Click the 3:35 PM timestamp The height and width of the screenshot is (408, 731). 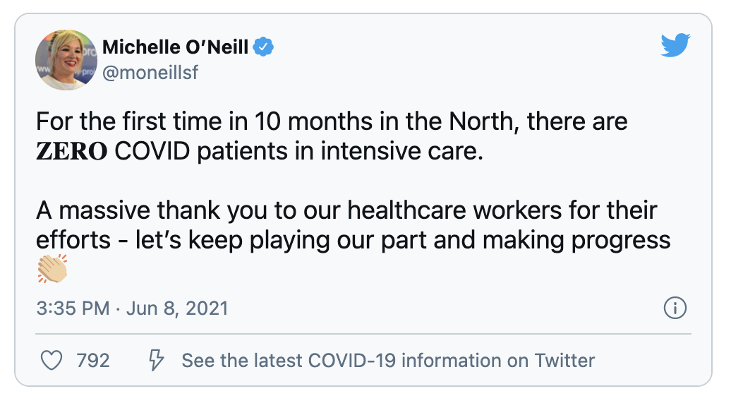point(73,308)
